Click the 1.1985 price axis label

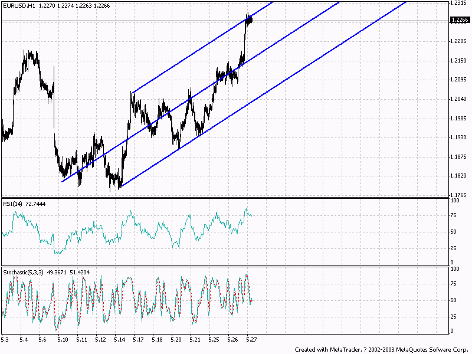[458, 119]
